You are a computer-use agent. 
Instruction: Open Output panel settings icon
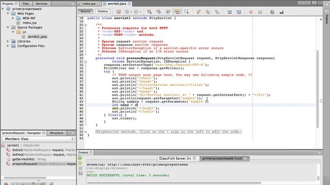(x=80, y=173)
